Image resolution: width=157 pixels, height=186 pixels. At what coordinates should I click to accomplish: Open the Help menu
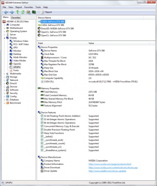[46, 7]
